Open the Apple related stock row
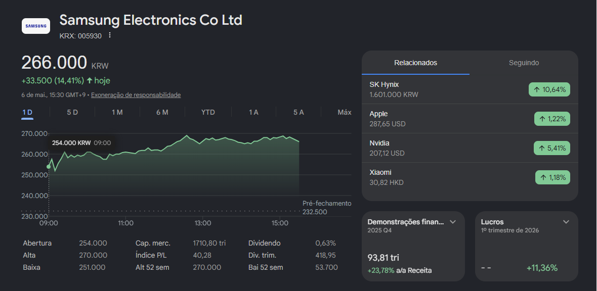597x291 pixels. 470,119
